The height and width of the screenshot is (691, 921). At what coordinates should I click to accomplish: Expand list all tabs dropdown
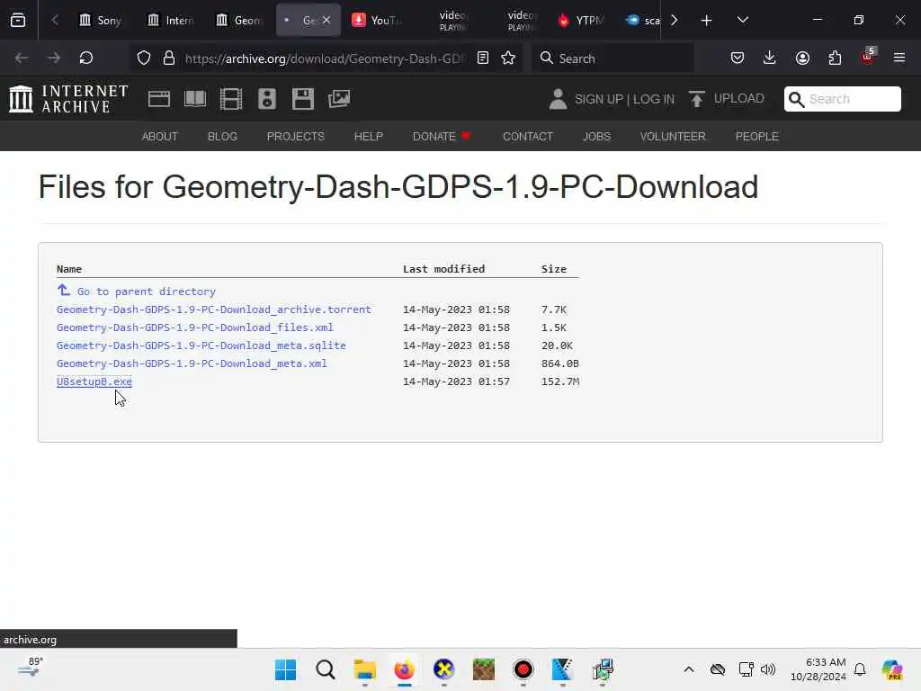[x=743, y=20]
